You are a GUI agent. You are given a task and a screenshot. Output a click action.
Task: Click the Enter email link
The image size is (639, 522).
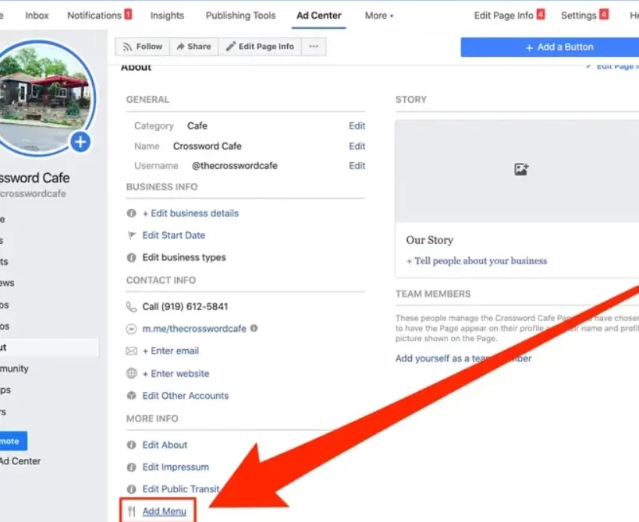tap(170, 351)
